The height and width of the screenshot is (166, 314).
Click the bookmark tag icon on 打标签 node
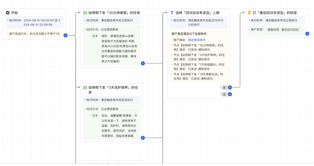pos(249,13)
